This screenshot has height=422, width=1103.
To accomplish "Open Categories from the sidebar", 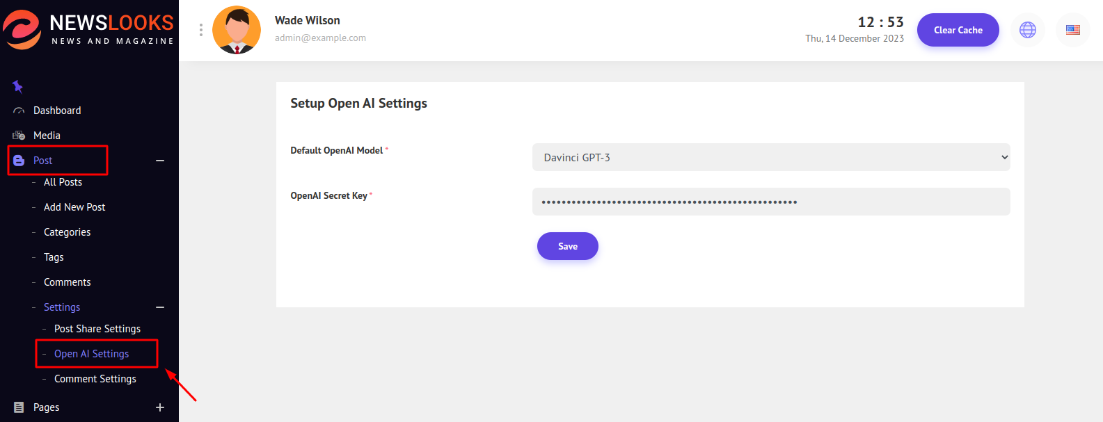I will pyautogui.click(x=67, y=232).
